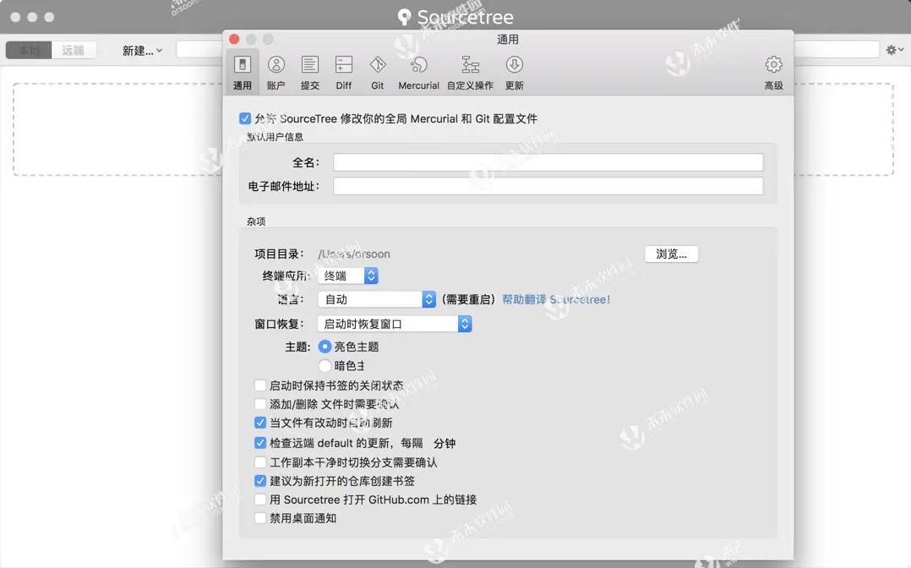Select the 亮色主题 light theme radio button

click(325, 347)
